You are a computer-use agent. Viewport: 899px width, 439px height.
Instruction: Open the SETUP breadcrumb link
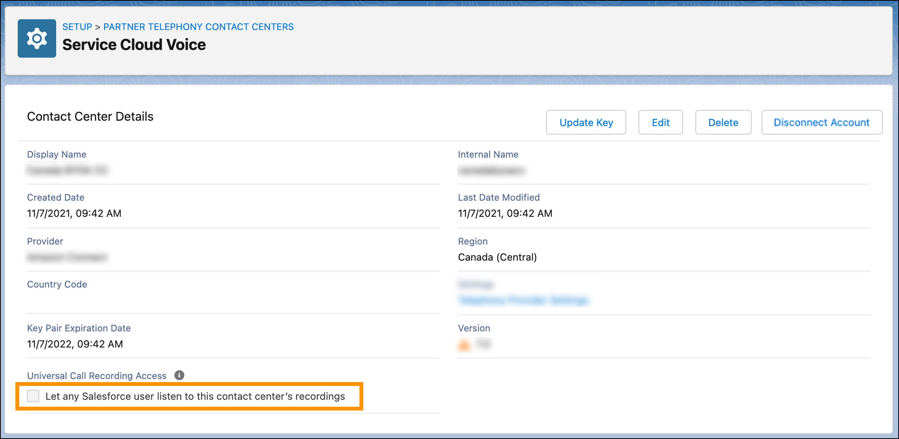[x=77, y=27]
